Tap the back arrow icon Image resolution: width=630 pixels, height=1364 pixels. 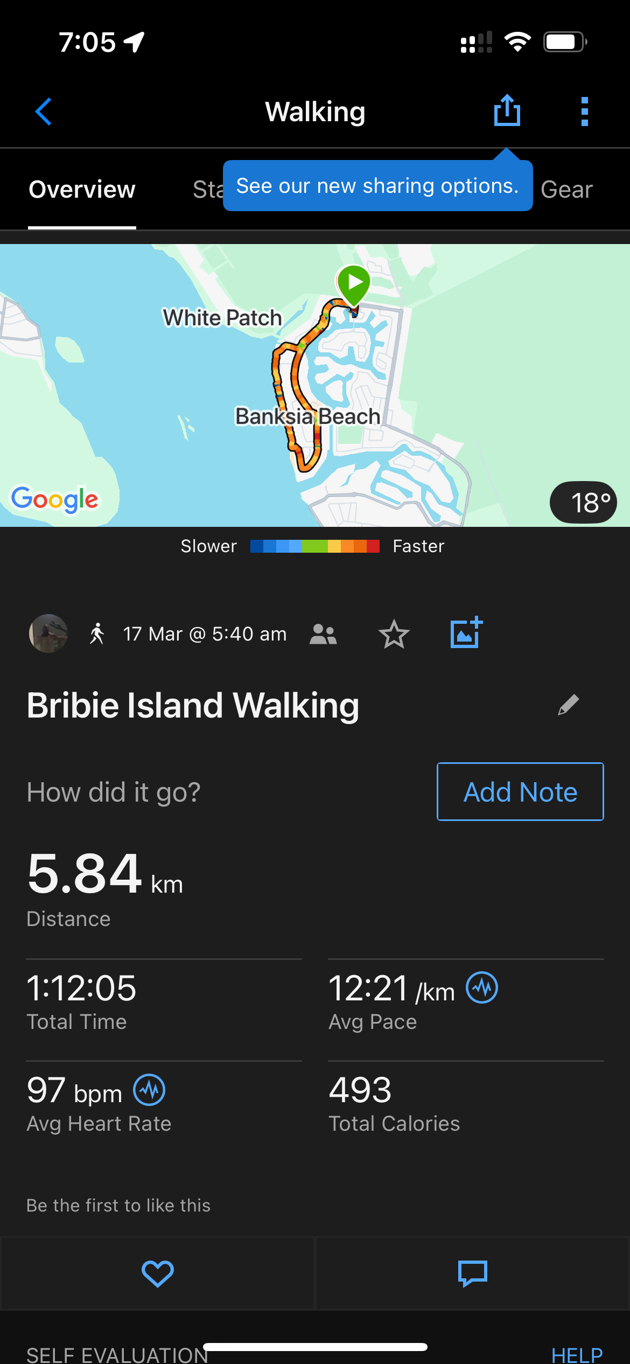tap(43, 112)
